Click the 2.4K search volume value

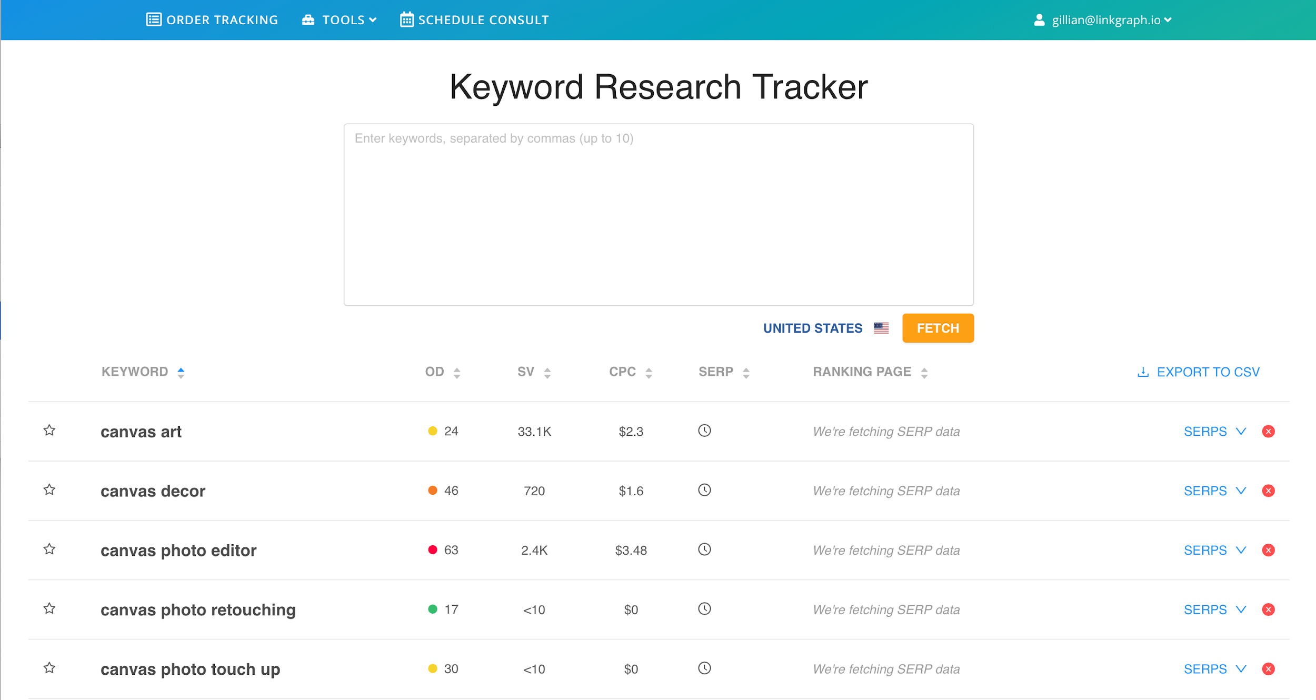point(534,551)
